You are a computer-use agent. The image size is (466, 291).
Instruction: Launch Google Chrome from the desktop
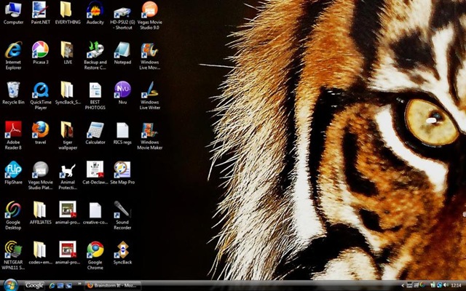click(95, 255)
